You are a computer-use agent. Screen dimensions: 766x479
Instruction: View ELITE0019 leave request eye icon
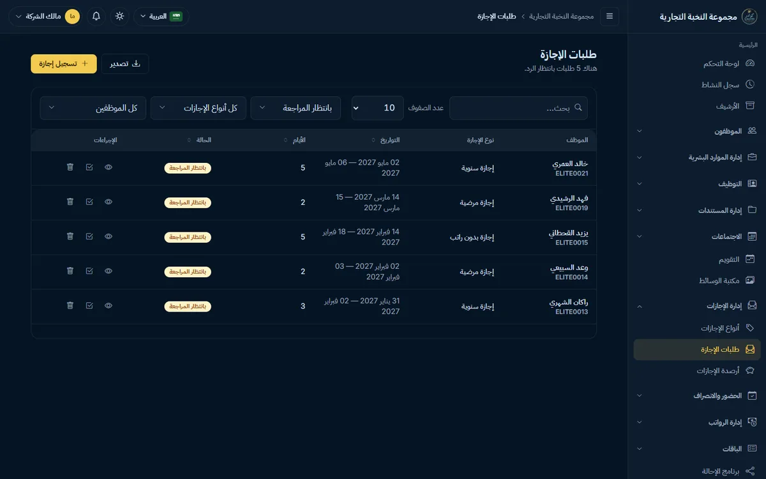[x=109, y=201]
